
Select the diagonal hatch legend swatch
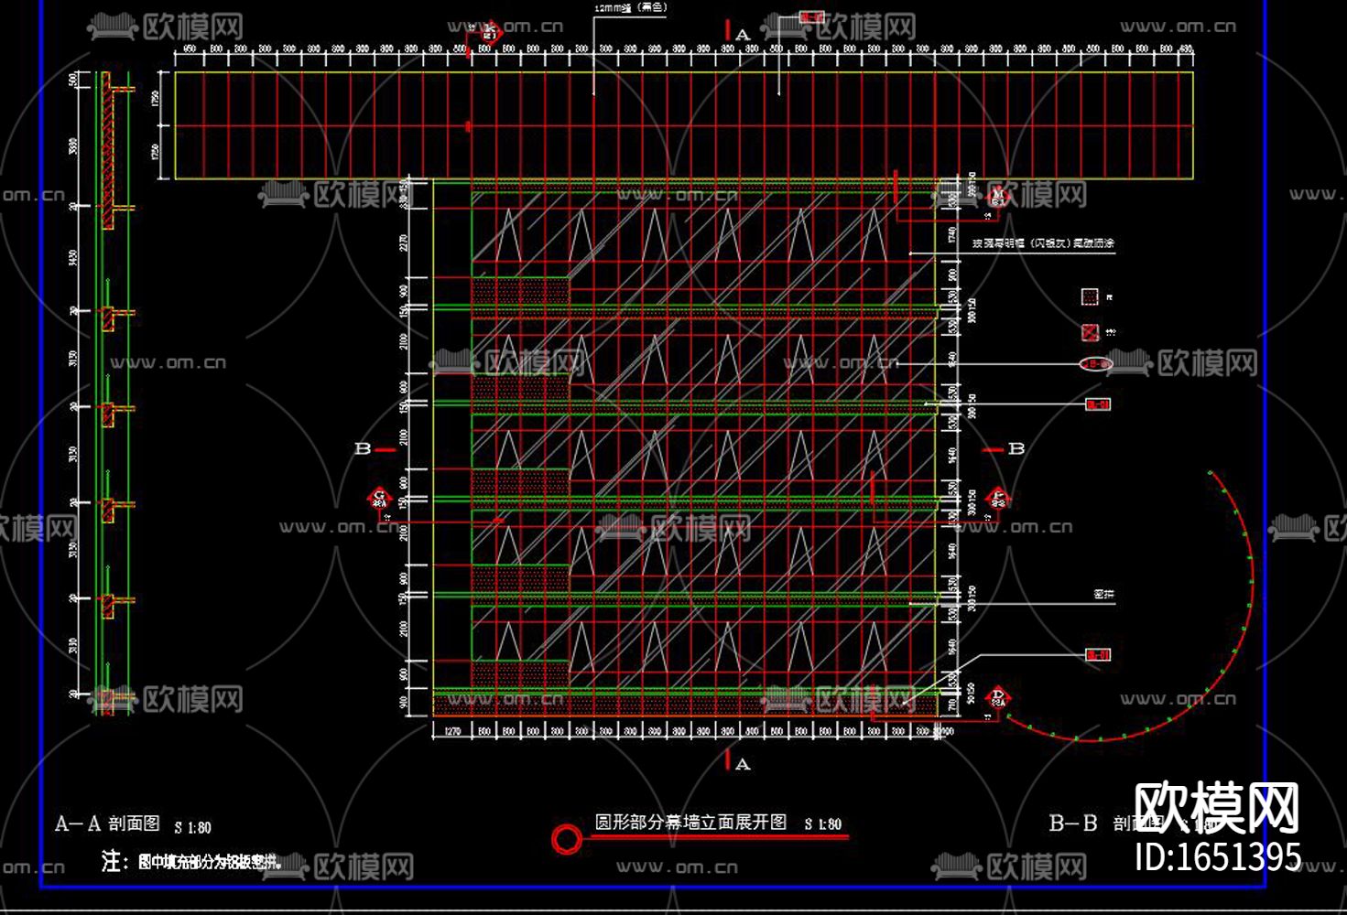point(1090,332)
